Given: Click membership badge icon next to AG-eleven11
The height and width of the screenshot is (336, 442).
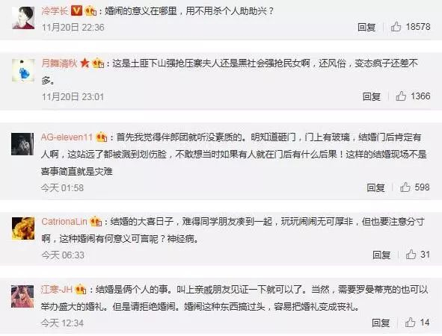Looking at the screenshot, I should (102, 137).
